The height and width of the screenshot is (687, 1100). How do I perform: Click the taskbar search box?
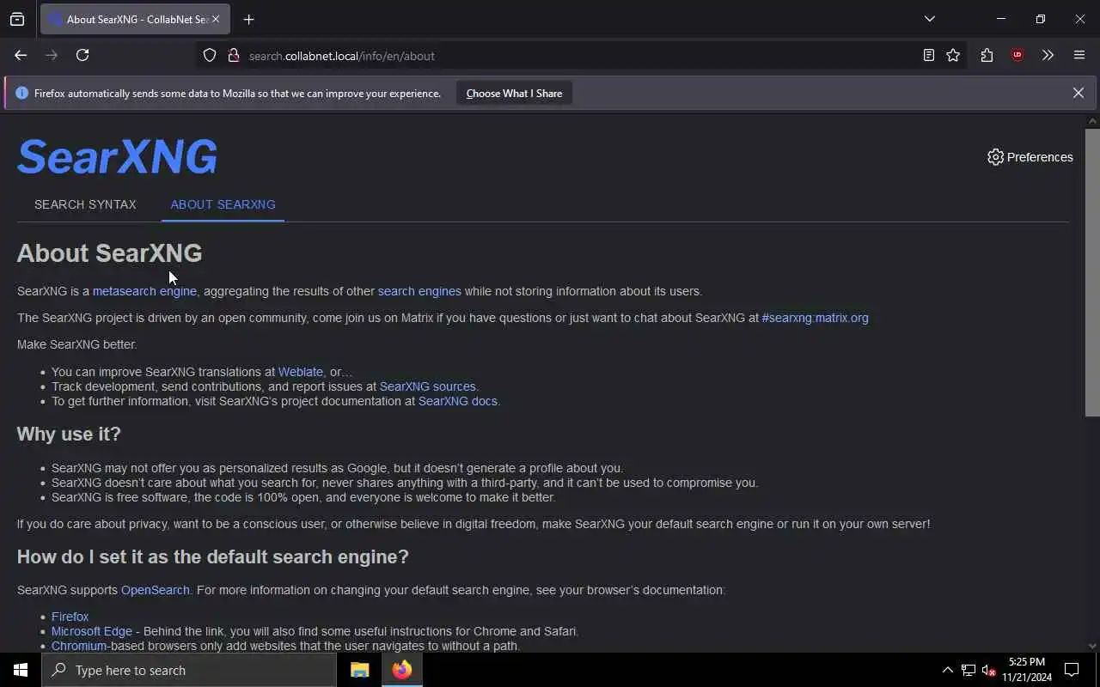pyautogui.click(x=189, y=670)
